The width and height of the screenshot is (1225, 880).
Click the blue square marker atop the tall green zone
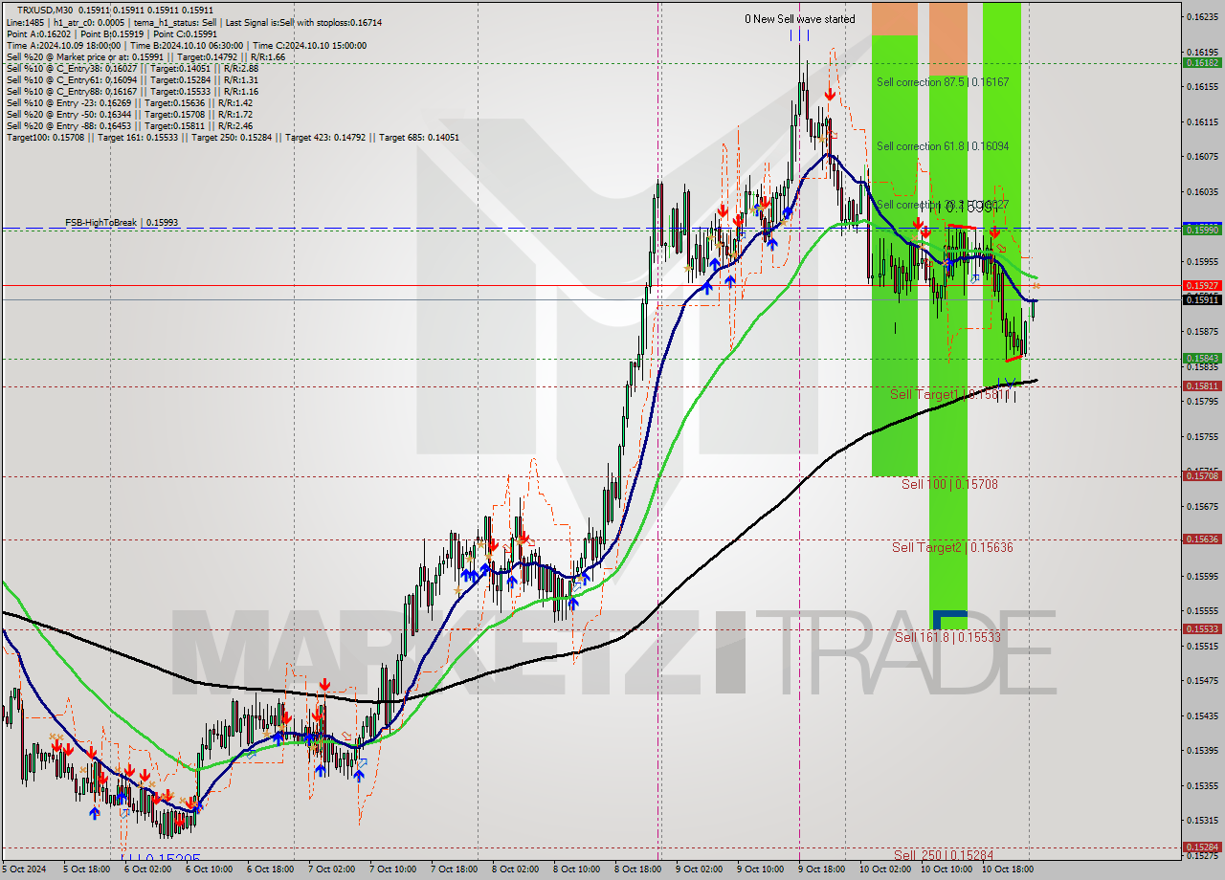pyautogui.click(x=949, y=619)
